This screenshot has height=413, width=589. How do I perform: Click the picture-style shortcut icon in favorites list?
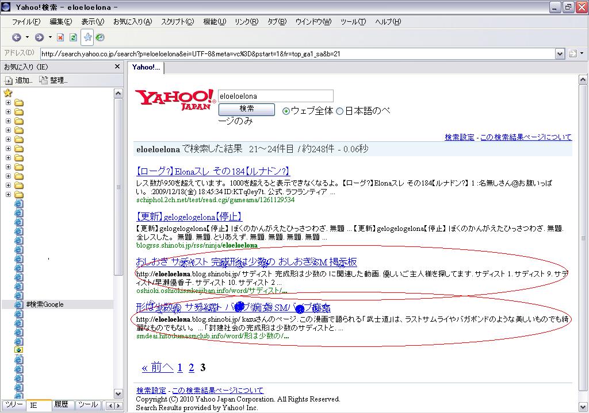click(18, 350)
